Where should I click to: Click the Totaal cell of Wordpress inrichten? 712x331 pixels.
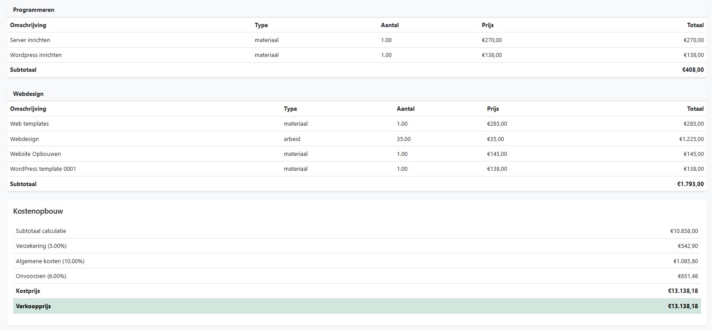point(694,55)
